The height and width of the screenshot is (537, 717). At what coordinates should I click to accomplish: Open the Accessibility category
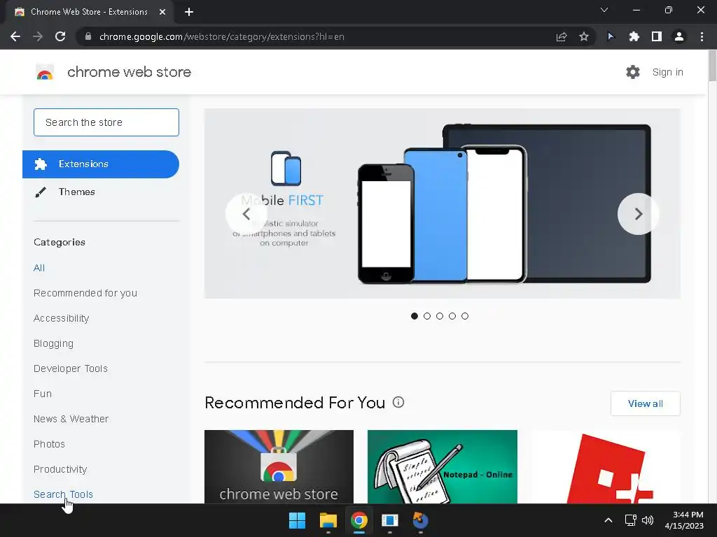click(62, 318)
